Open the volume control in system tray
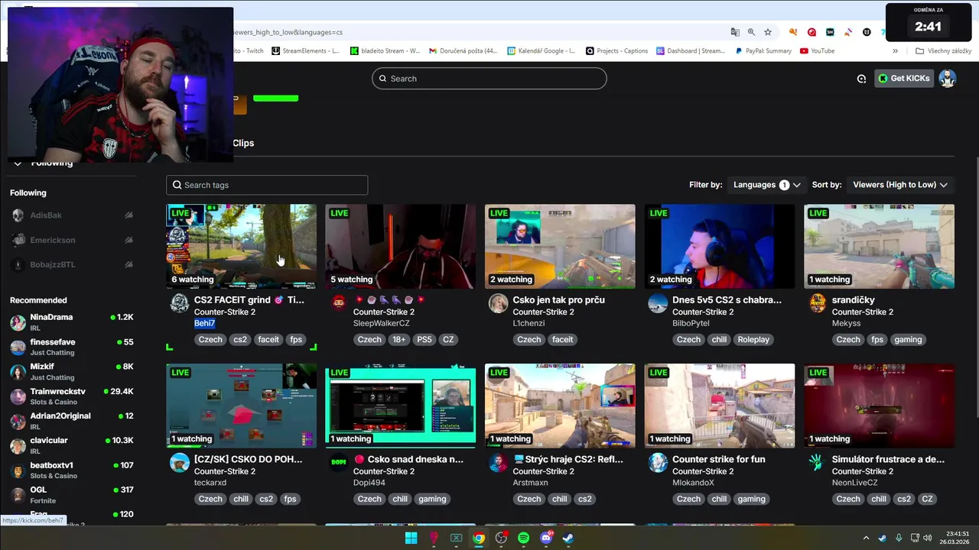This screenshot has width=979, height=550. (927, 538)
